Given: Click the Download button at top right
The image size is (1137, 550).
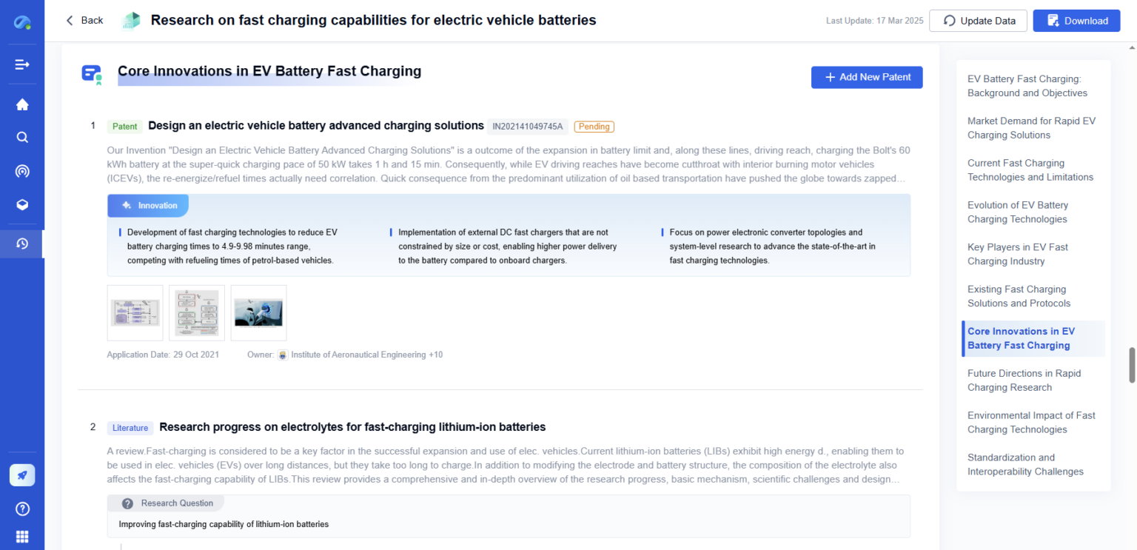Looking at the screenshot, I should 1076,21.
